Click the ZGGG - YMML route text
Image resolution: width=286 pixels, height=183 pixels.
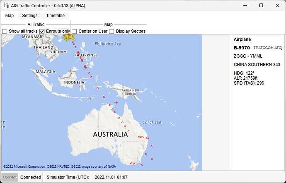point(248,56)
